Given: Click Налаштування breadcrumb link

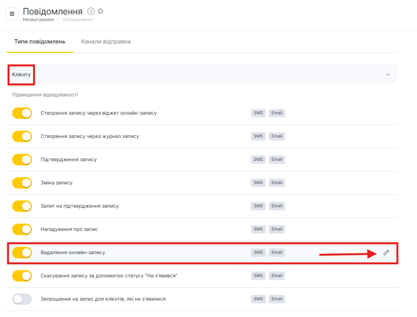Looking at the screenshot, I should 38,20.
